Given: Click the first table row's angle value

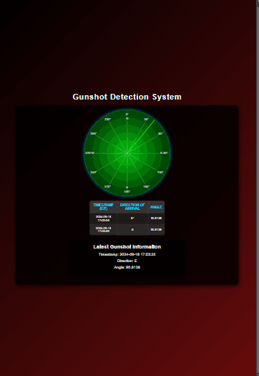Looking at the screenshot, I should (156, 218).
